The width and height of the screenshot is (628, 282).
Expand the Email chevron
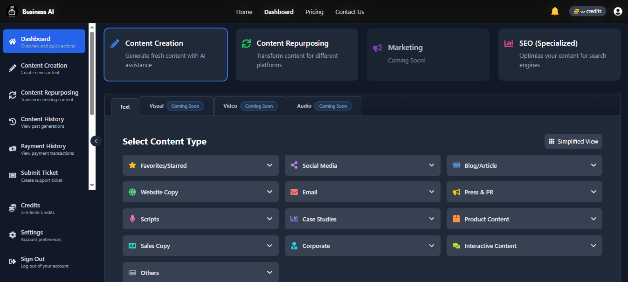[431, 192]
